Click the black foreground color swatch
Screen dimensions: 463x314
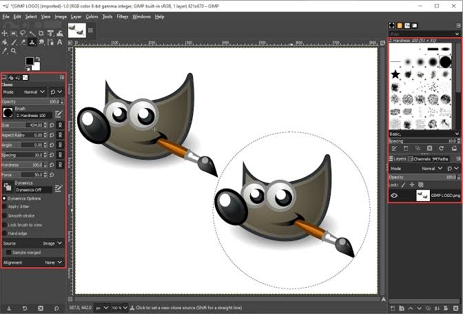click(x=29, y=61)
